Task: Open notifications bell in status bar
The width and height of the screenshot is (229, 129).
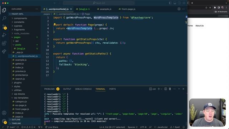Action: click(184, 127)
